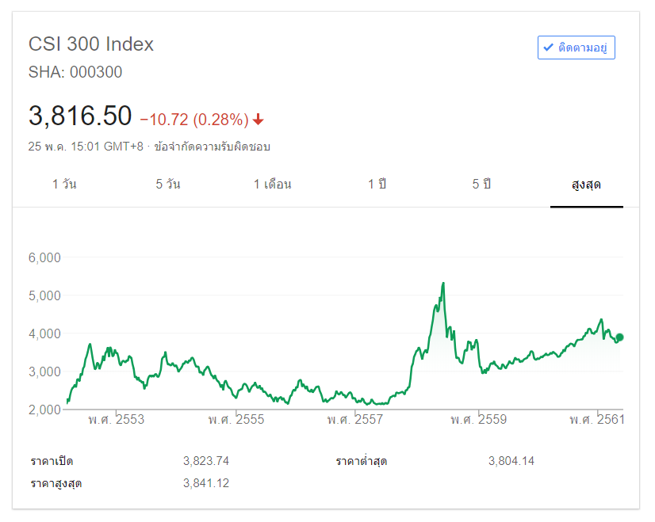The height and width of the screenshot is (522, 655).
Task: Click the CSI 300 Index title
Action: pos(91,44)
